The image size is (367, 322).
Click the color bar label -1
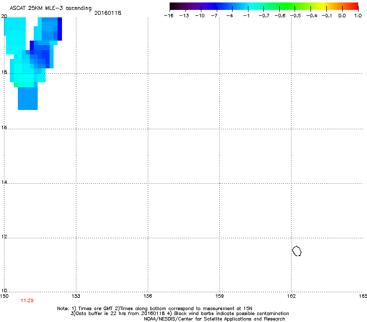click(246, 16)
